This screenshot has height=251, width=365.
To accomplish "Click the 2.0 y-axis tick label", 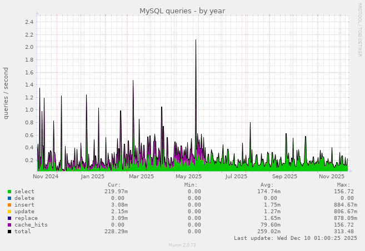I will pos(29,47).
